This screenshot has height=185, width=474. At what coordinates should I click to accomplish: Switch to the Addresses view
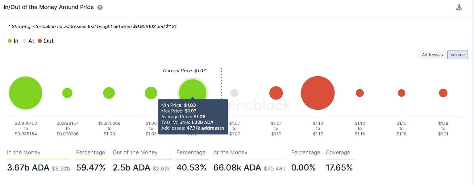pos(432,55)
